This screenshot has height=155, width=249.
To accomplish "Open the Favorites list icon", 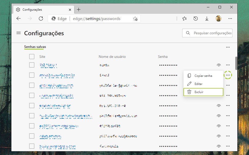I will click(x=184, y=19).
